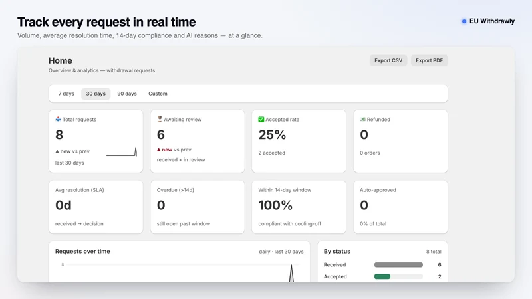Viewport: 532px width, 299px height.
Task: Click the 25% accepted rate value
Action: pos(272,135)
